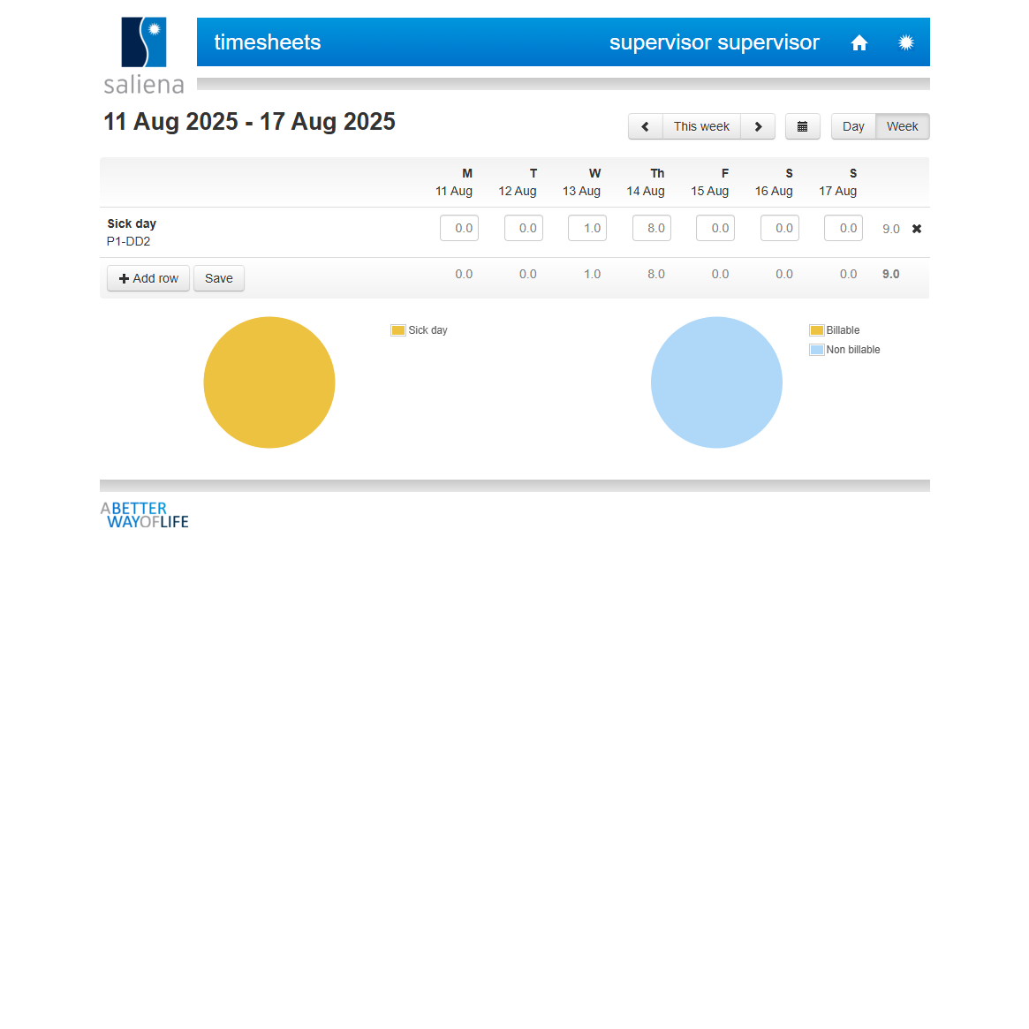Save the timesheet

coord(219,278)
